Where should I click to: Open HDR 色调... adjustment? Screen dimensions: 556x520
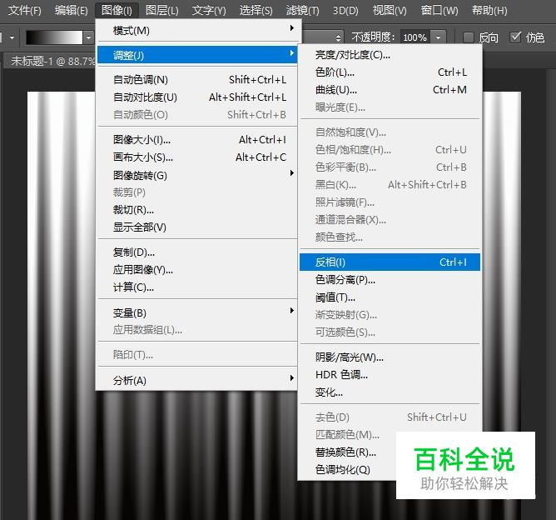[x=390, y=375]
